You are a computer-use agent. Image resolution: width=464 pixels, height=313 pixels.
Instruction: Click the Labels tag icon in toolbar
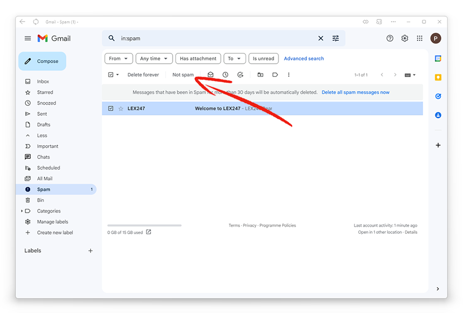coord(275,74)
